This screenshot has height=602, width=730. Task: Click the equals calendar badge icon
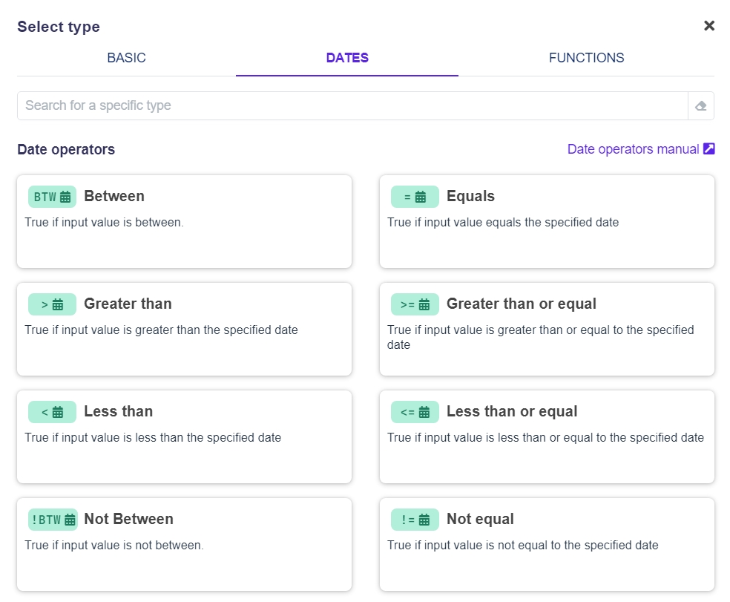[415, 197]
